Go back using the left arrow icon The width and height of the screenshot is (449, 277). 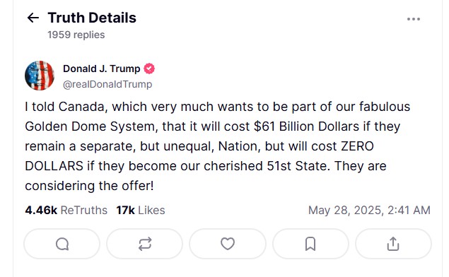pos(33,18)
